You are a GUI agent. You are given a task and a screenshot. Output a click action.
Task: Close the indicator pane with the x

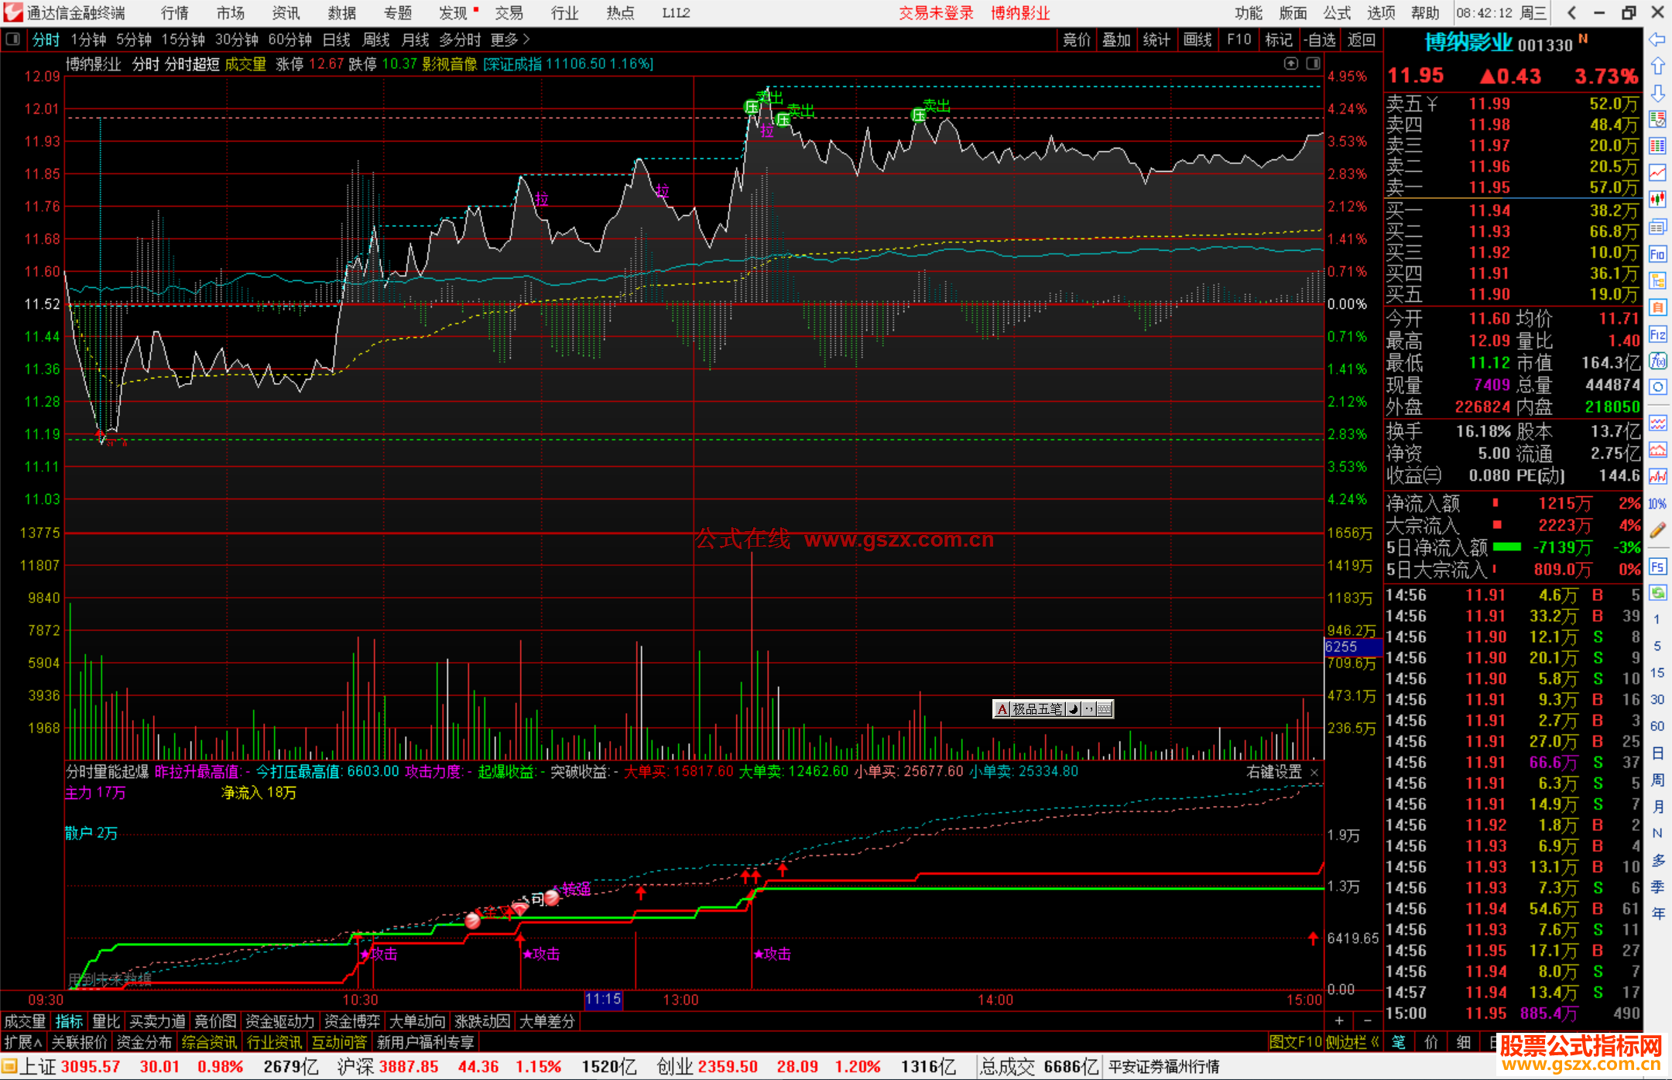click(1314, 772)
